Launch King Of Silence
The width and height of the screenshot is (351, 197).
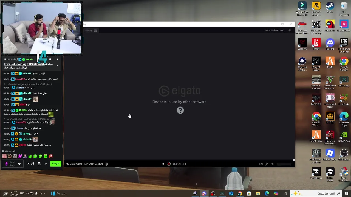(316, 64)
